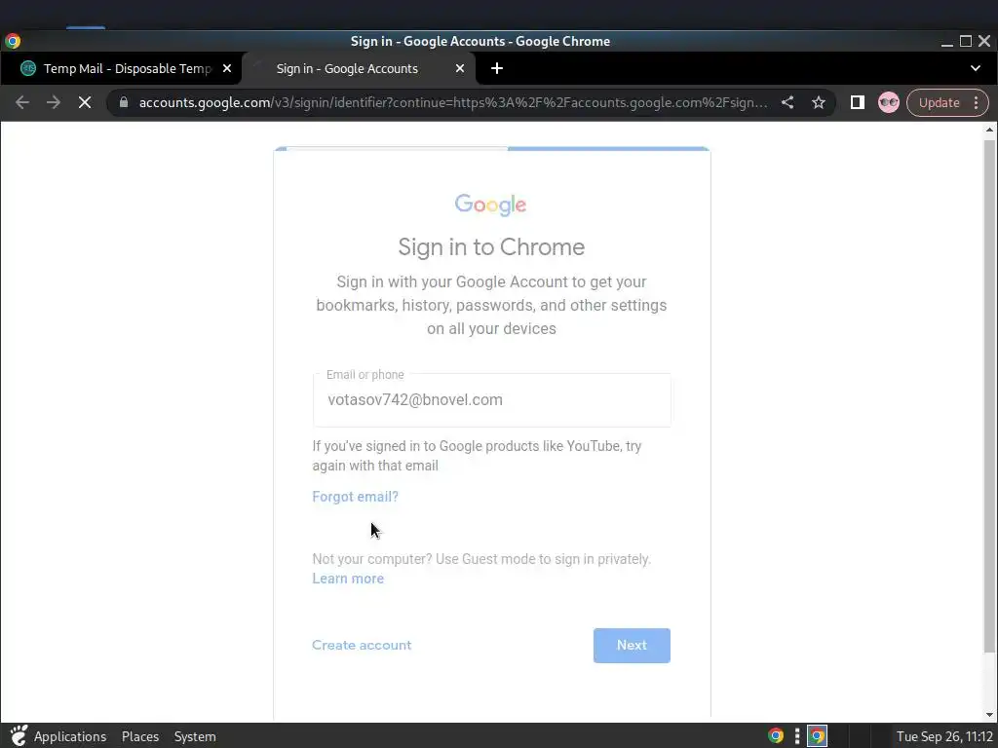
Task: Click the Forgot email? link
Action: (x=355, y=497)
